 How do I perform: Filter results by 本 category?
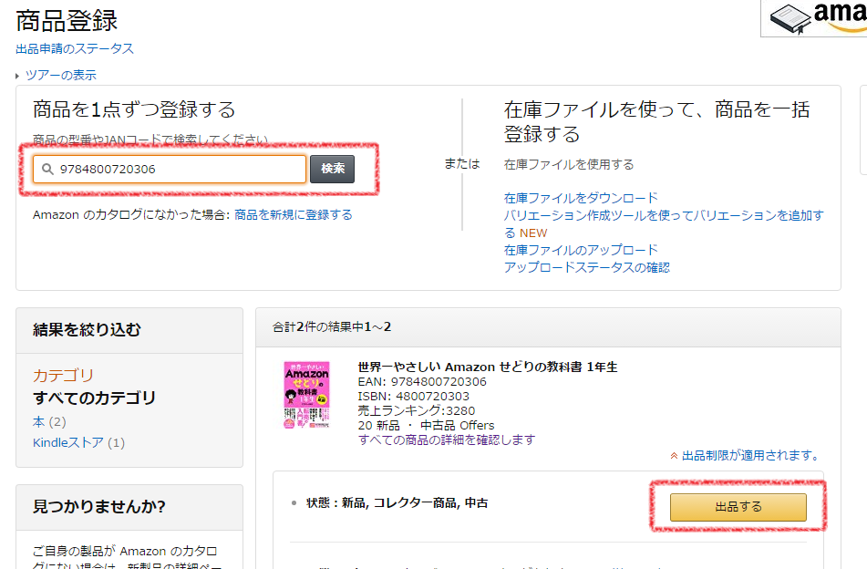coord(38,422)
